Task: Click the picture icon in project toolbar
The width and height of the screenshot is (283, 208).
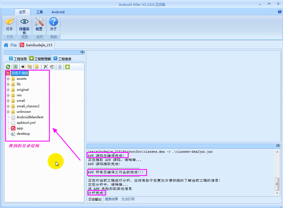Action: coord(15,67)
